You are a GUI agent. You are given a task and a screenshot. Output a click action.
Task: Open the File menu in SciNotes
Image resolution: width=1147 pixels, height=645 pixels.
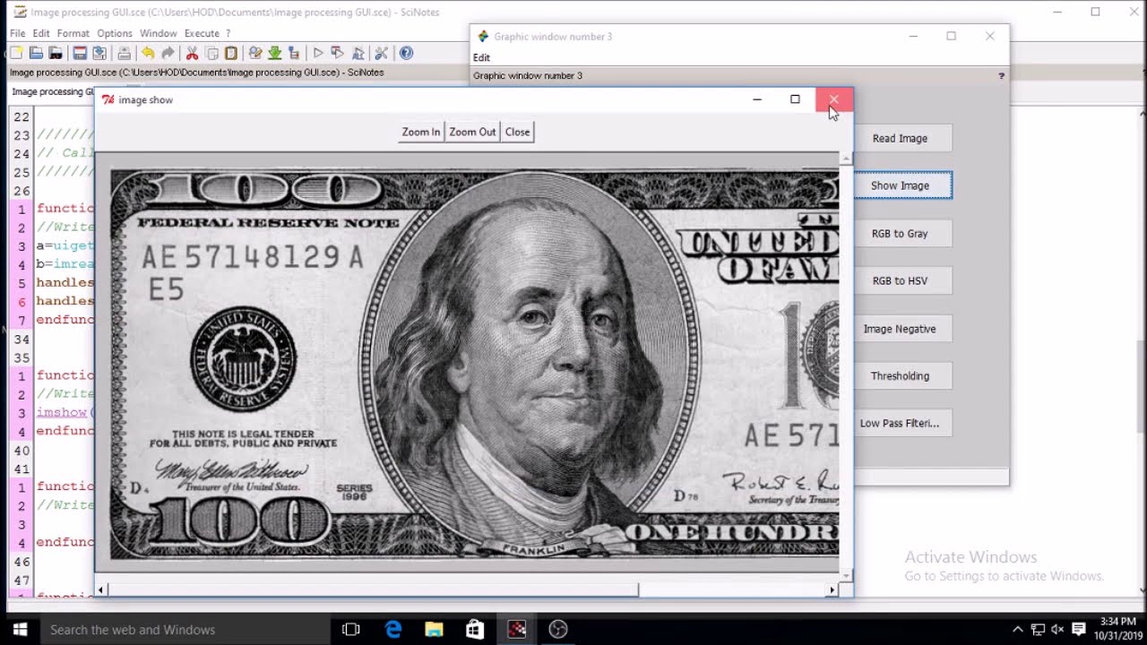(x=18, y=33)
